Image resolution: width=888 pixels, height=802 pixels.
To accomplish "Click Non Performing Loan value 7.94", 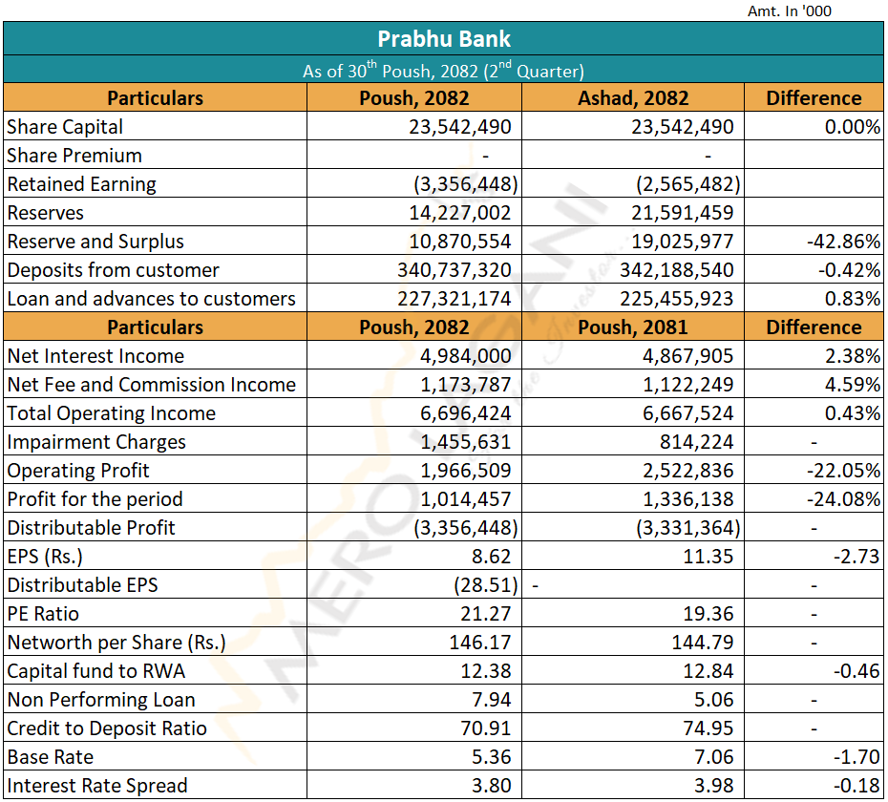I will click(x=493, y=700).
